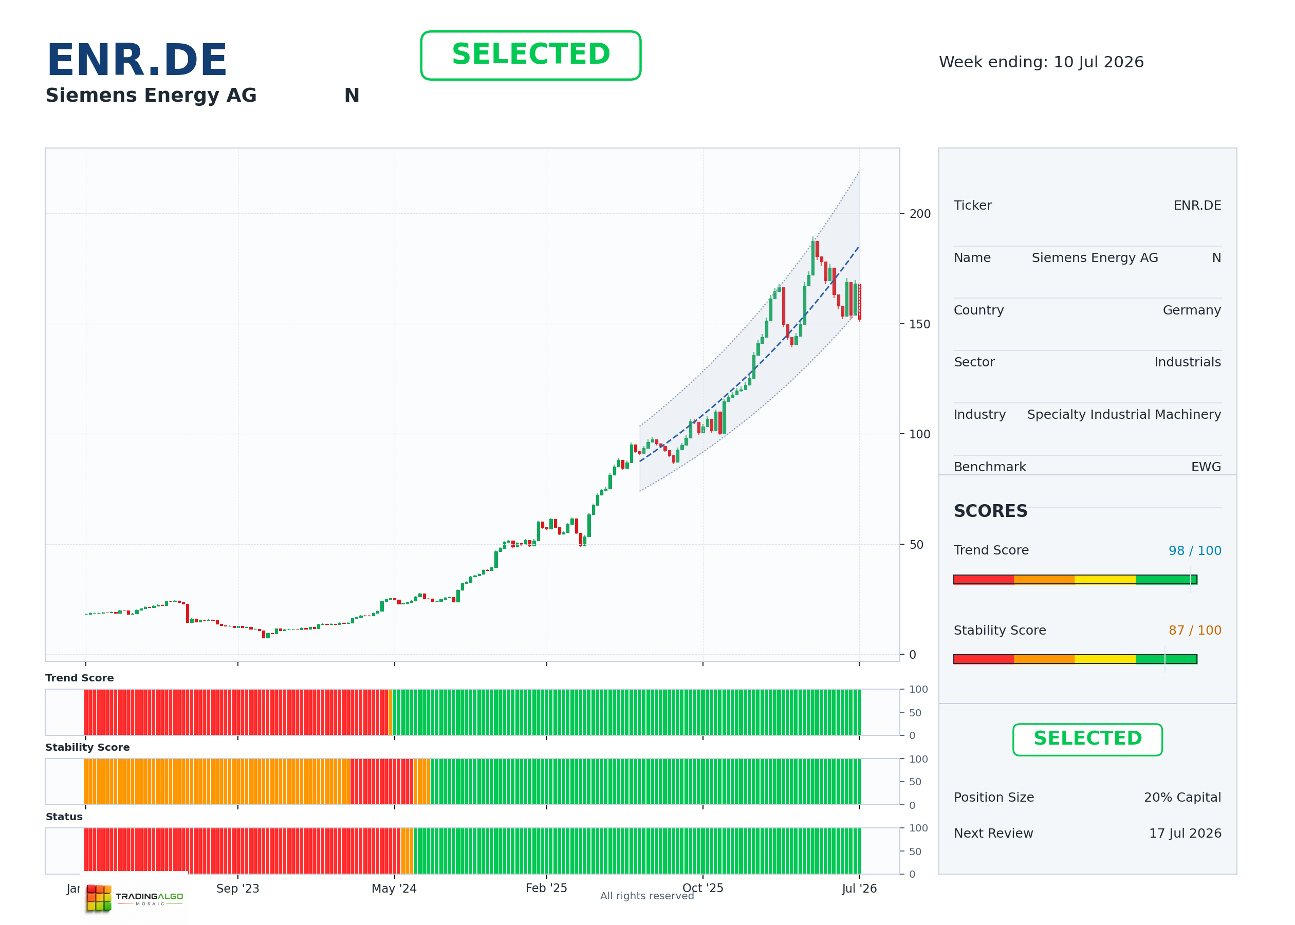The height and width of the screenshot is (925, 1295).
Task: Click the Sector value 'Industrials'
Action: coord(1188,362)
